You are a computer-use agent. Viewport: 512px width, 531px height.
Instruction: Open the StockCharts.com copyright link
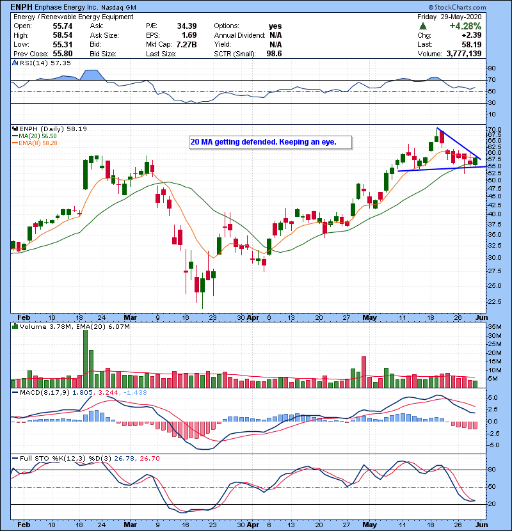click(457, 7)
